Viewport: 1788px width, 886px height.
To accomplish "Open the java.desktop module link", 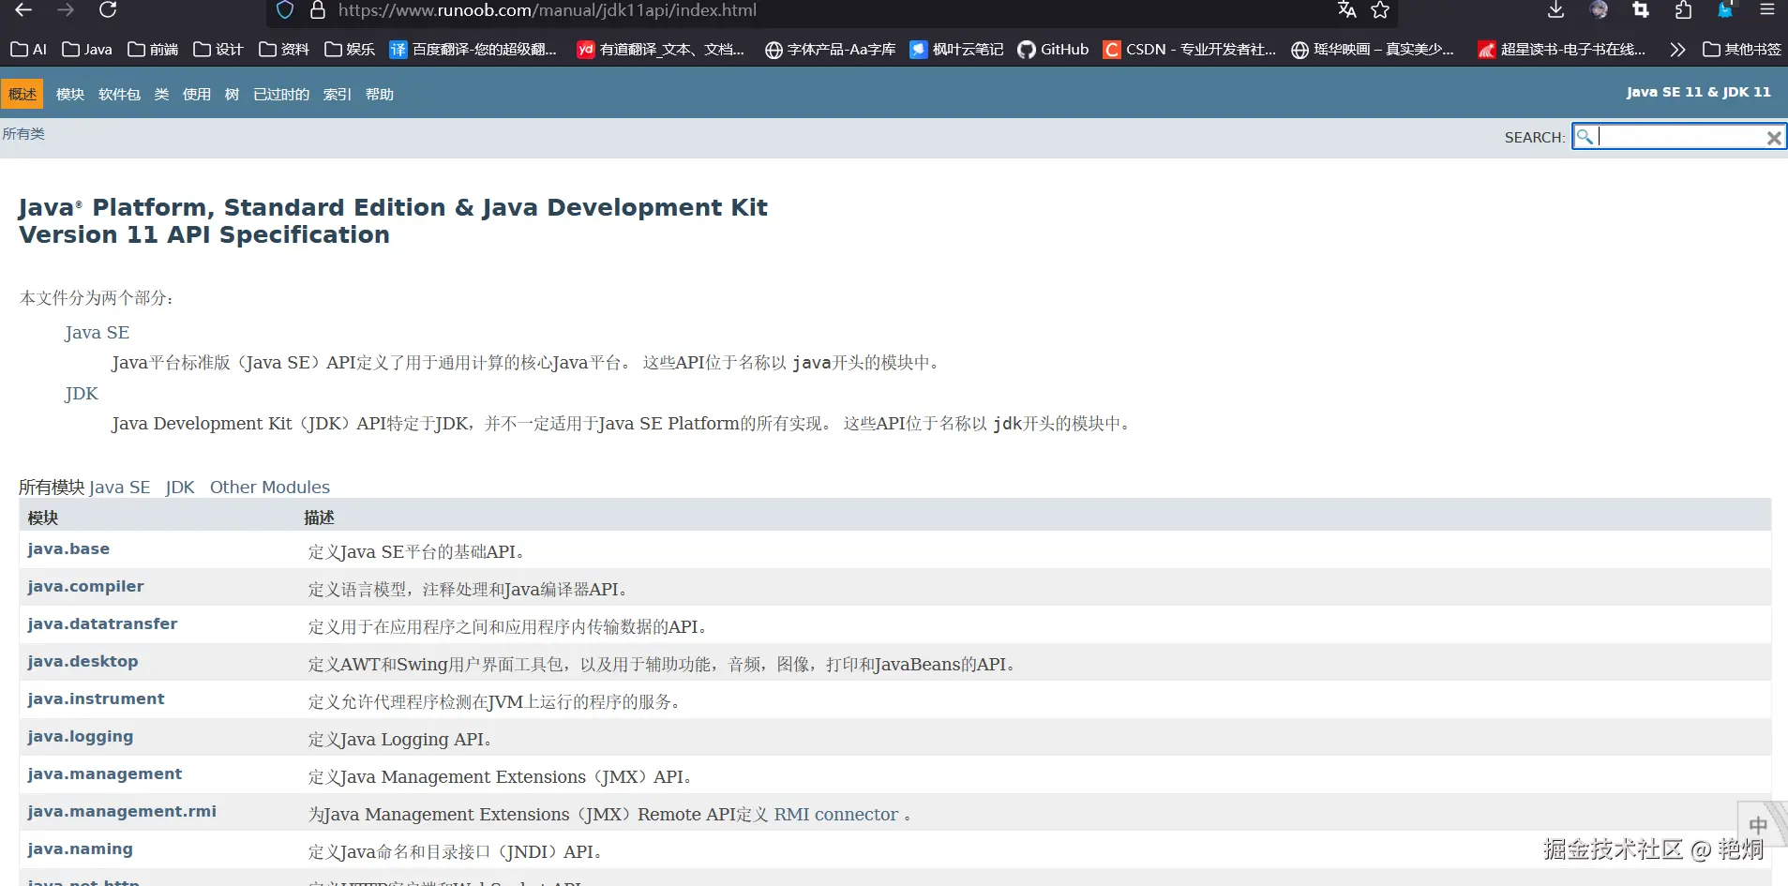I will click(x=83, y=662).
